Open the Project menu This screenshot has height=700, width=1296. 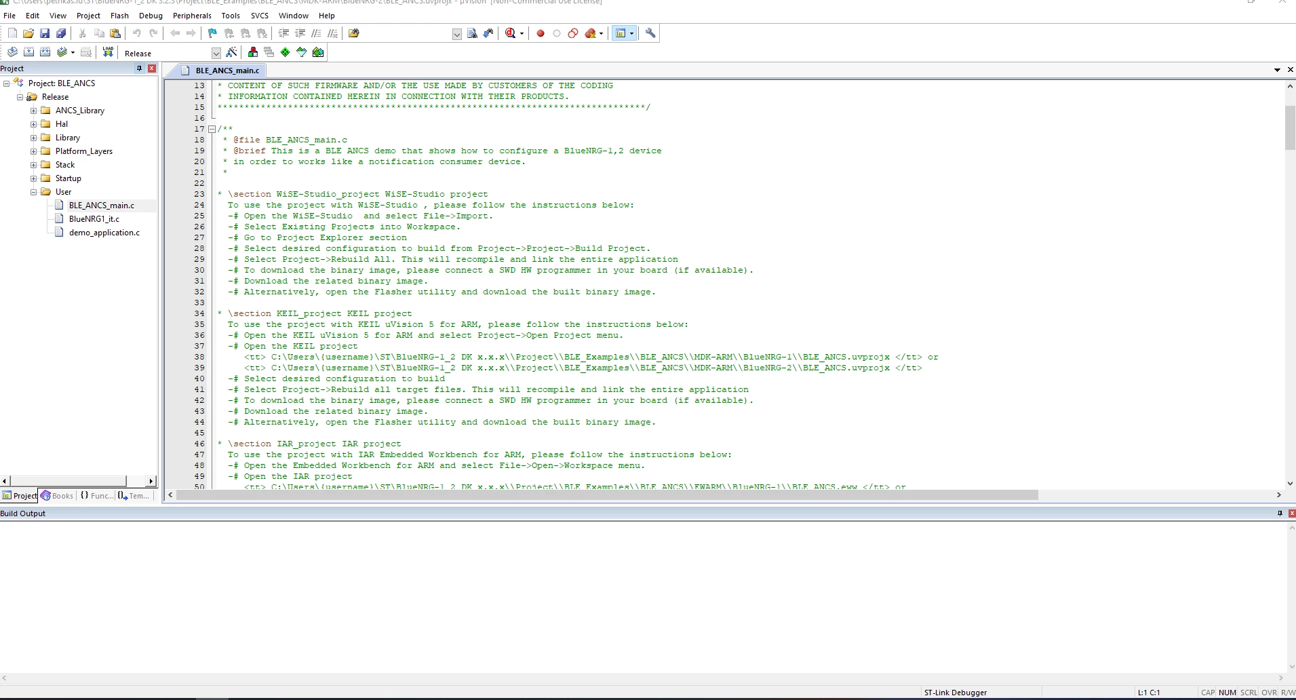coord(88,16)
